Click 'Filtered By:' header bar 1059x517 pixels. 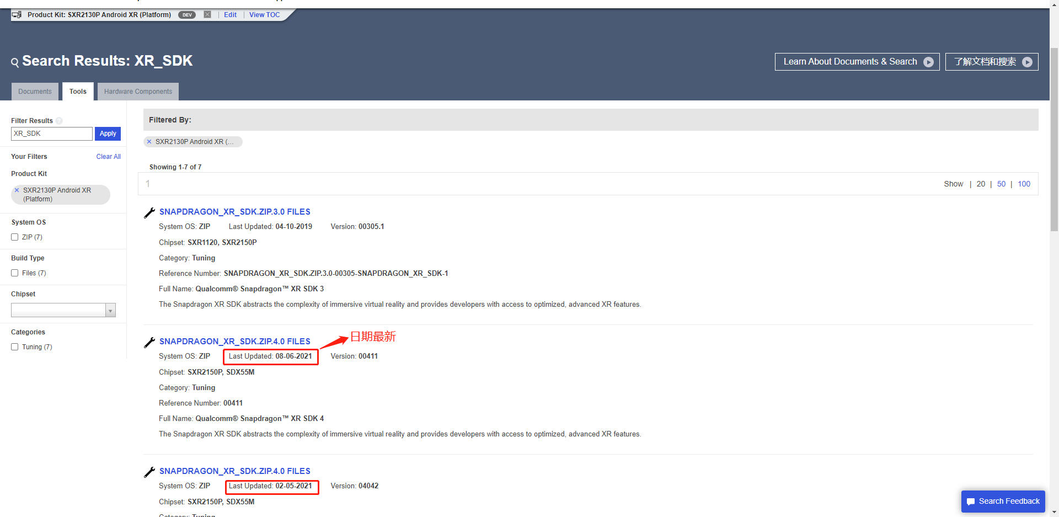[591, 120]
